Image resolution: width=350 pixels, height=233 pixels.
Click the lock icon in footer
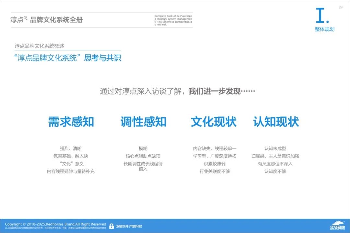(x=111, y=226)
